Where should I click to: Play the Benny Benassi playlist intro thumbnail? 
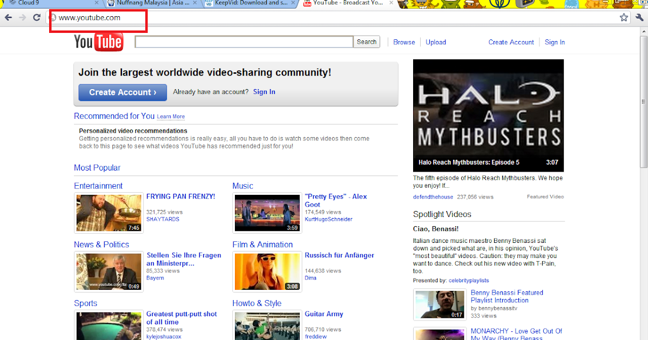(440, 304)
